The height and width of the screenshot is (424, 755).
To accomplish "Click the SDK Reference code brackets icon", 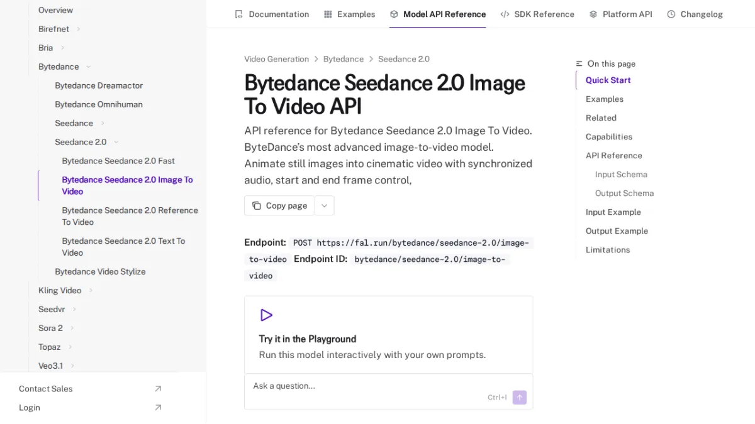I will [505, 14].
